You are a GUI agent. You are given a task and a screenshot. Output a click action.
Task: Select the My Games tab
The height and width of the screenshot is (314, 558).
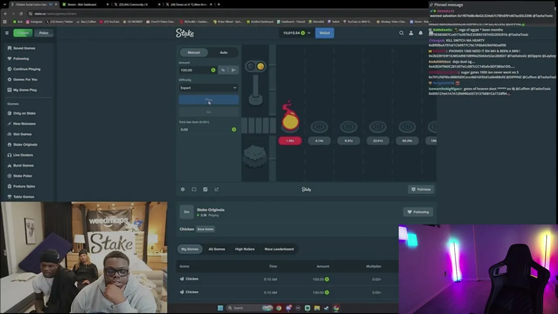point(190,249)
